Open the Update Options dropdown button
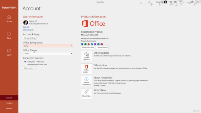The image size is (201, 113). [86, 56]
